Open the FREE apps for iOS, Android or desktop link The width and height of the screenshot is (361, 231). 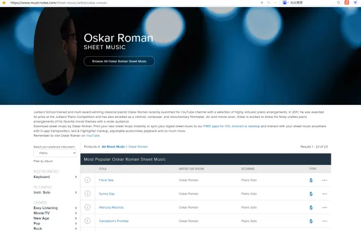[231, 126]
